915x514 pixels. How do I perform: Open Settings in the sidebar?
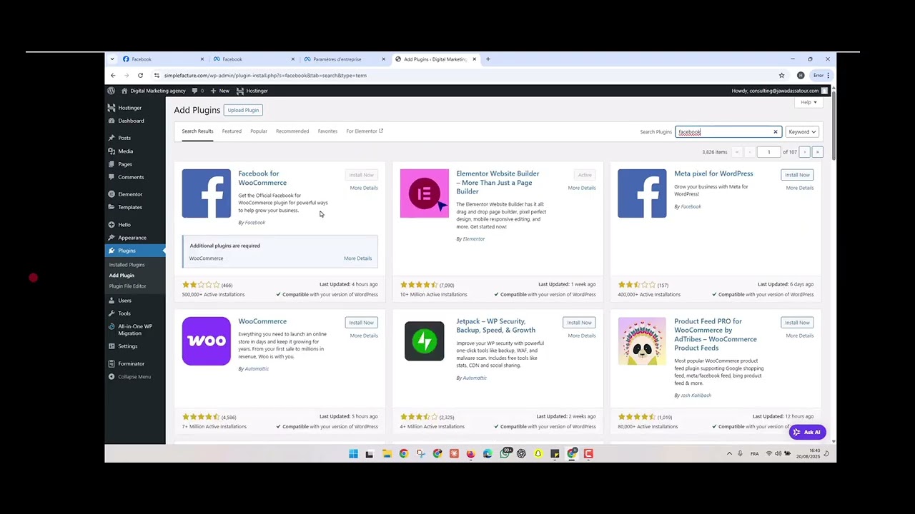[x=127, y=346]
